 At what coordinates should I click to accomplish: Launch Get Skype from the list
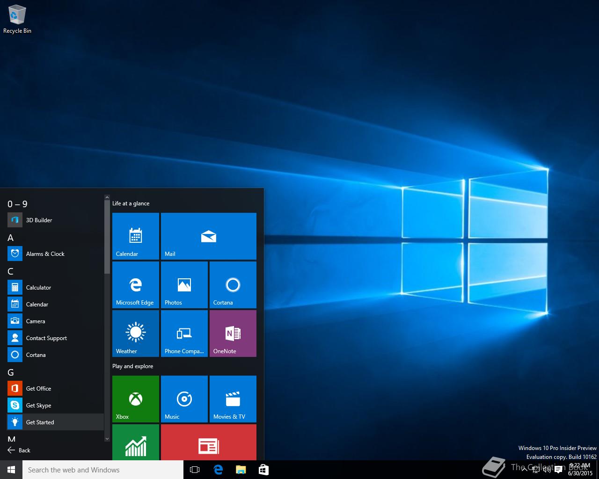(x=55, y=405)
